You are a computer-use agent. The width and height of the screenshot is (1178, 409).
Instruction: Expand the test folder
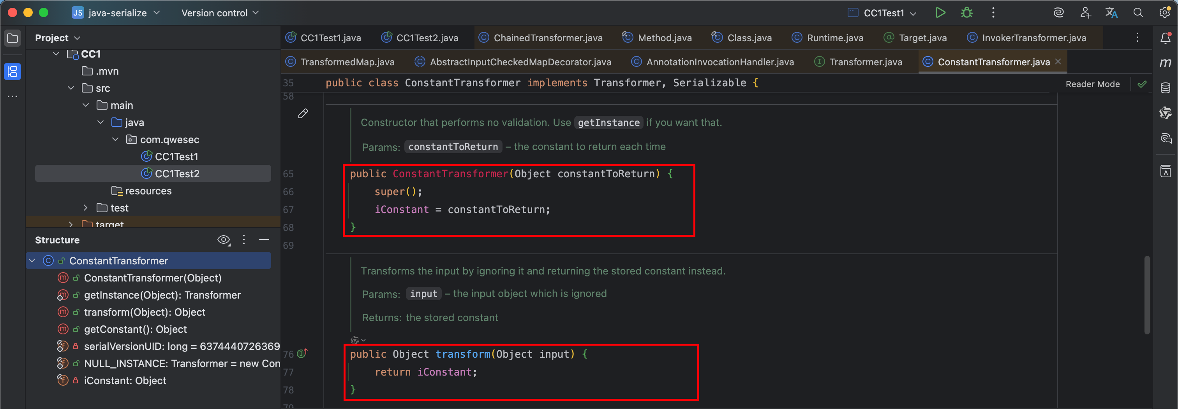[86, 208]
